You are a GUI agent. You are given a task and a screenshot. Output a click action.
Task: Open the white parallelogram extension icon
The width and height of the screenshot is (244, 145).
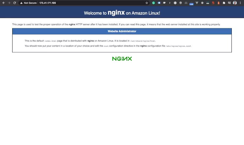(164, 3)
